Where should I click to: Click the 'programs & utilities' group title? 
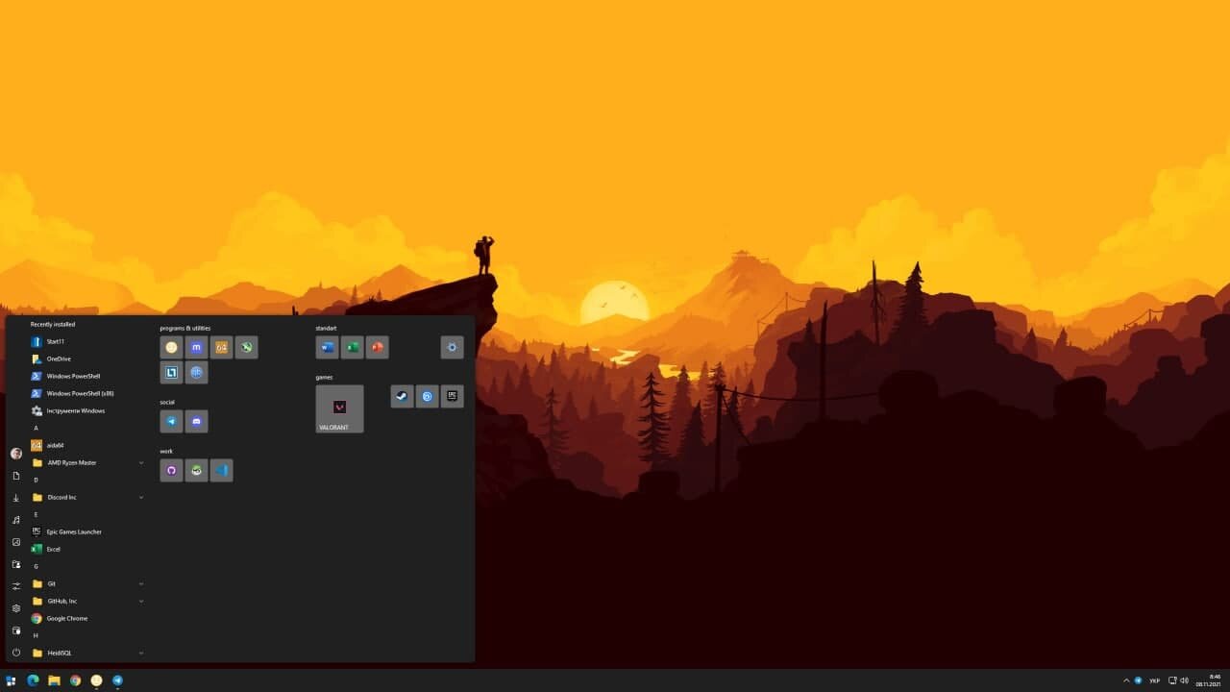click(x=185, y=328)
